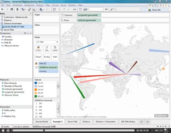171x133 pixels.
Task: Click the Dimensions search icon
Action: click(28, 33)
